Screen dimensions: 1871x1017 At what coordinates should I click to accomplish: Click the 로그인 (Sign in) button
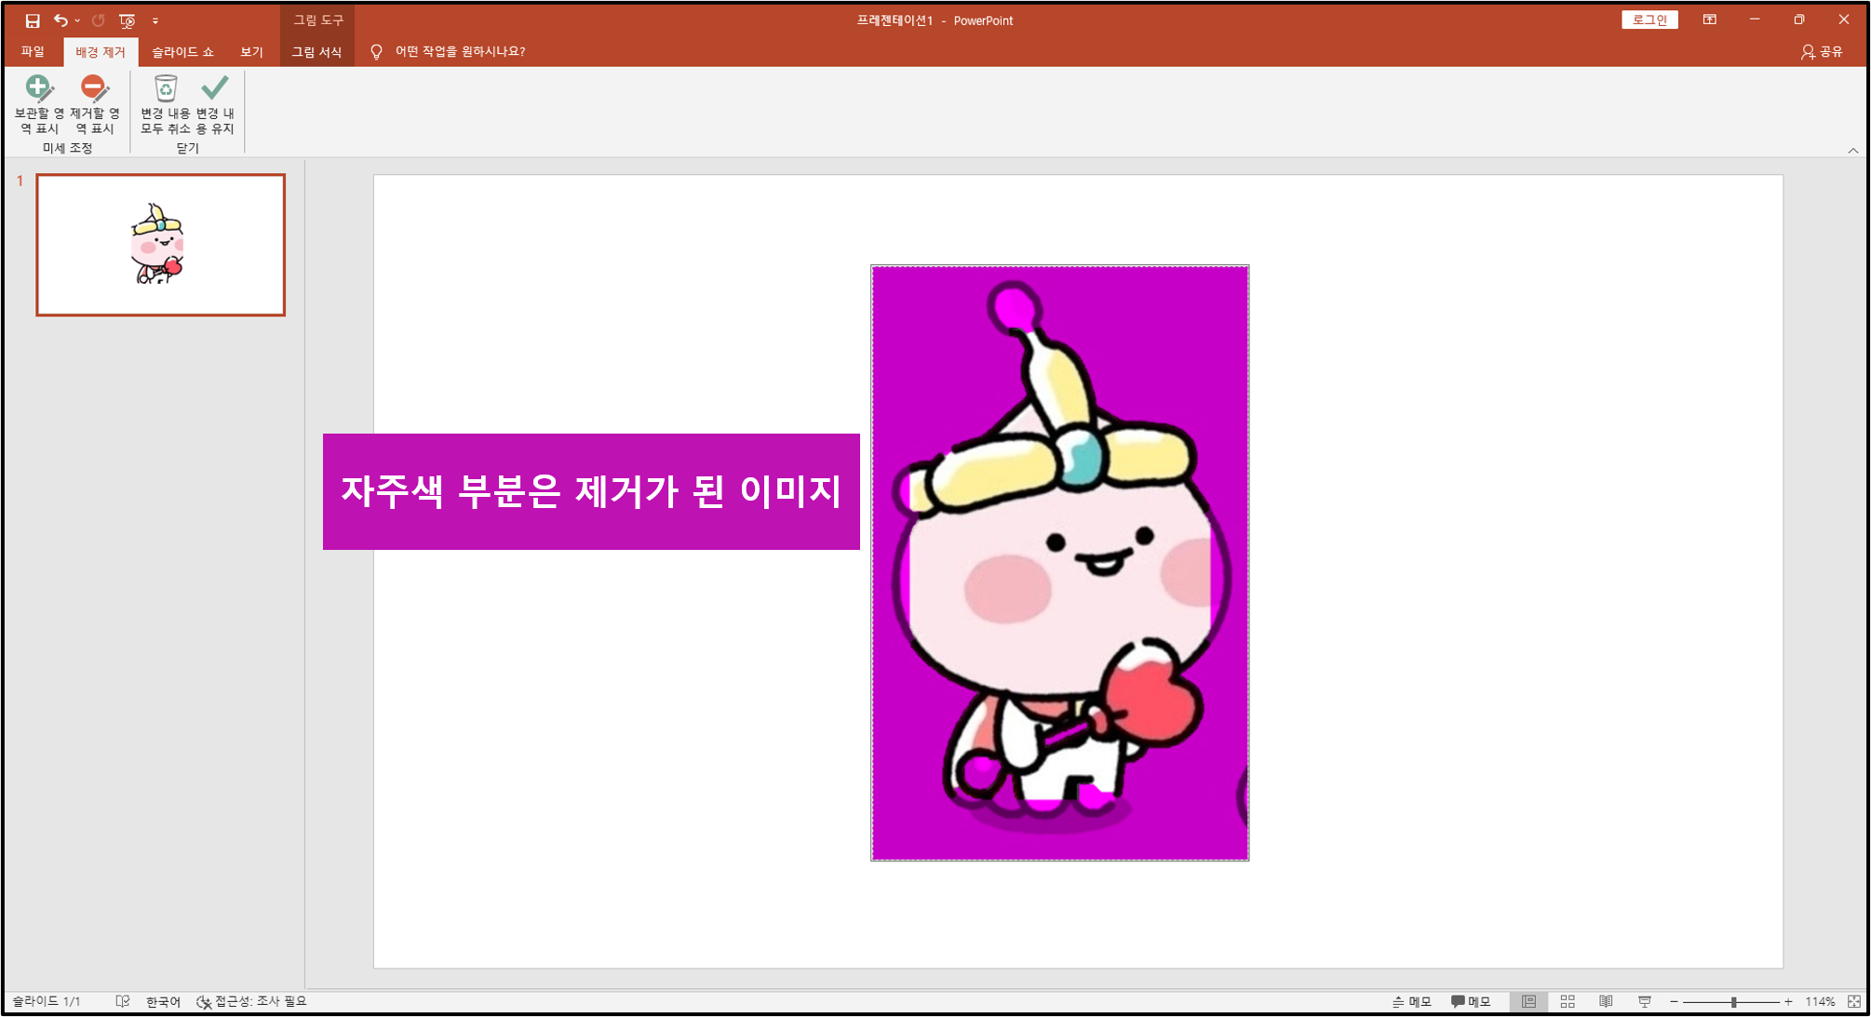tap(1649, 20)
